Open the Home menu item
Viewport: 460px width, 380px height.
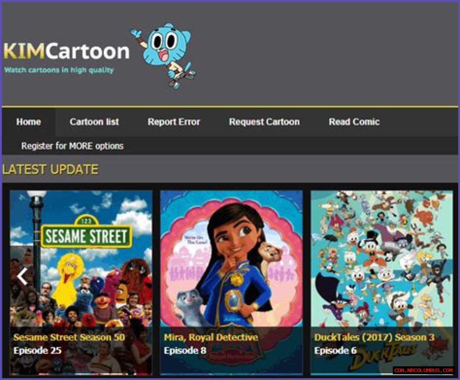(28, 122)
